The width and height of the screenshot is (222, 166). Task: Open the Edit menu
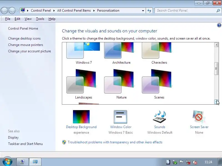[x=17, y=19]
